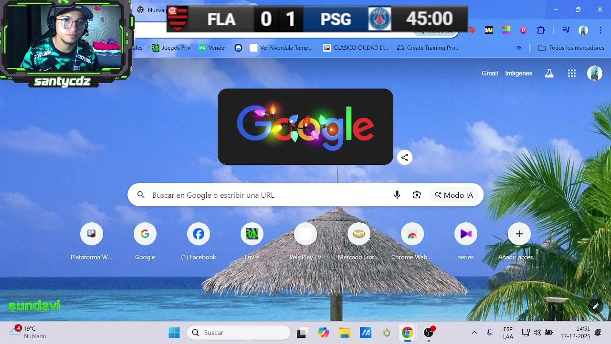
Task: Open the battery status in the tray
Action: tap(548, 333)
